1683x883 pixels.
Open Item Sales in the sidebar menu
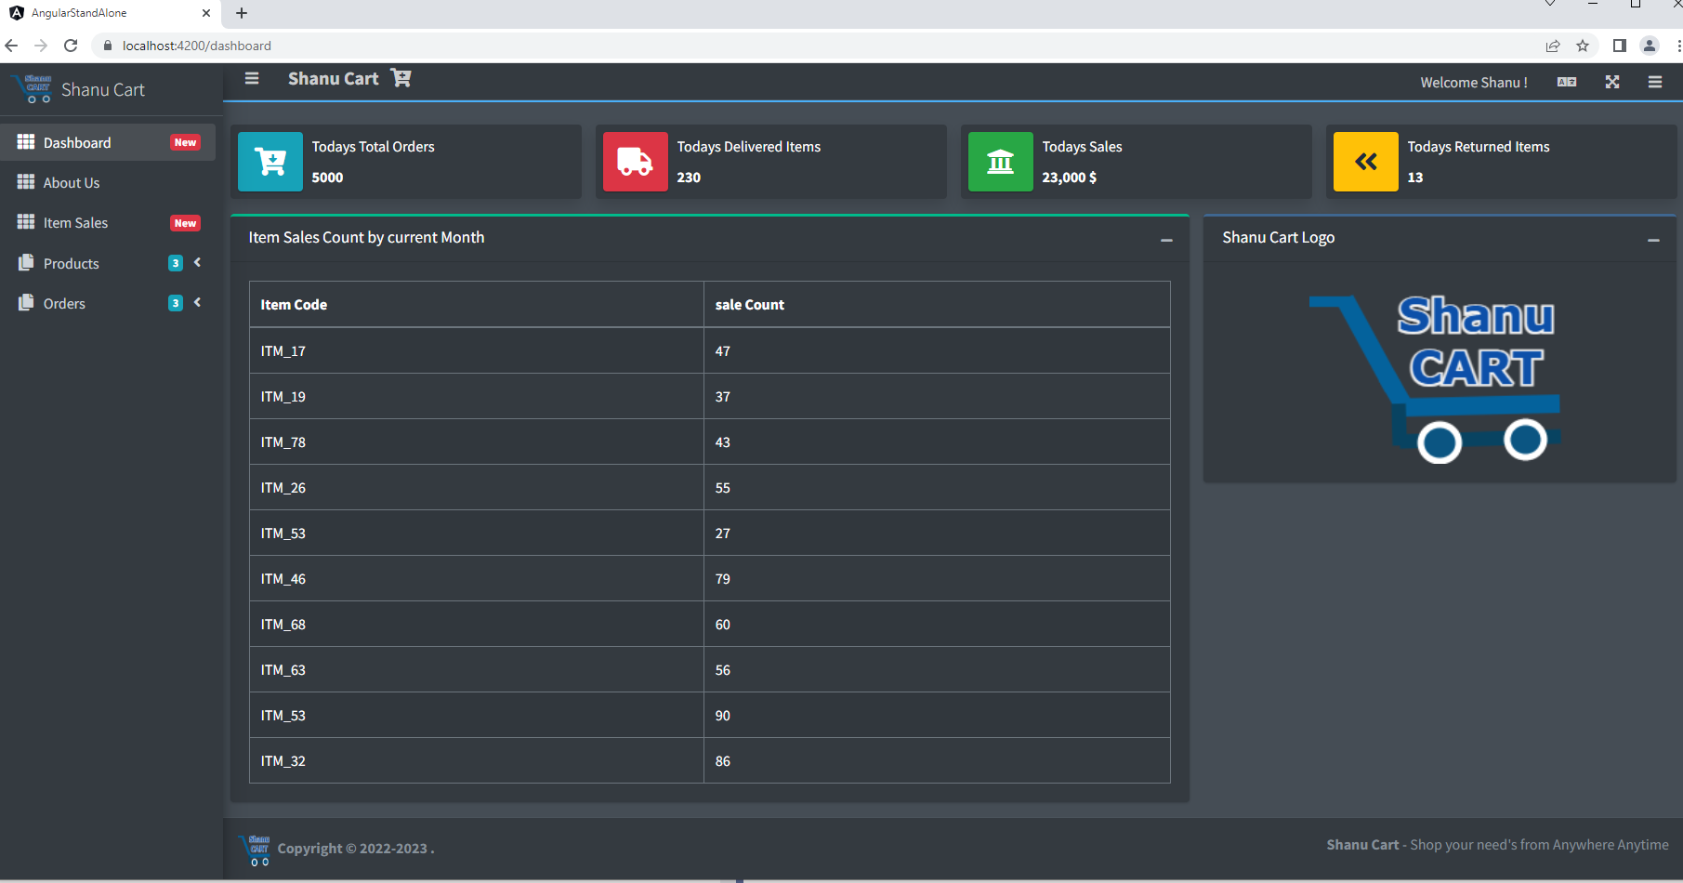[x=108, y=222]
